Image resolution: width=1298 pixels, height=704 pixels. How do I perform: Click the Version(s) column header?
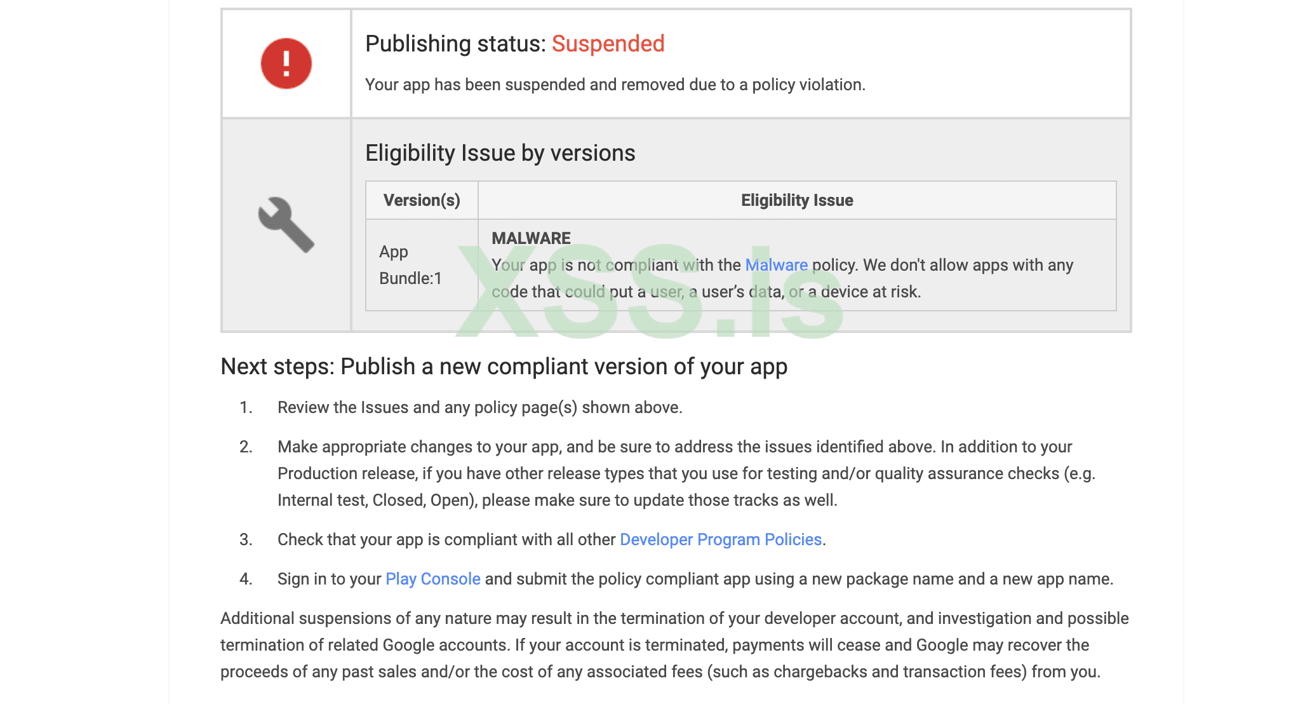tap(422, 200)
